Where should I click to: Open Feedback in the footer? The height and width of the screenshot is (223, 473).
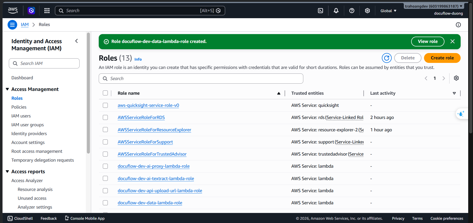49,218
